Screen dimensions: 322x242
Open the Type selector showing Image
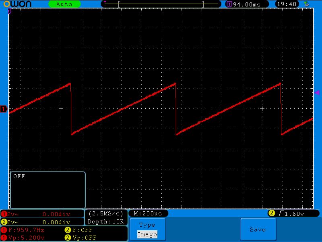point(147,234)
